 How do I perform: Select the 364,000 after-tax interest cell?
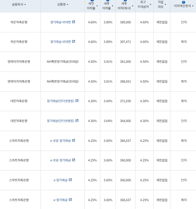click(125, 121)
